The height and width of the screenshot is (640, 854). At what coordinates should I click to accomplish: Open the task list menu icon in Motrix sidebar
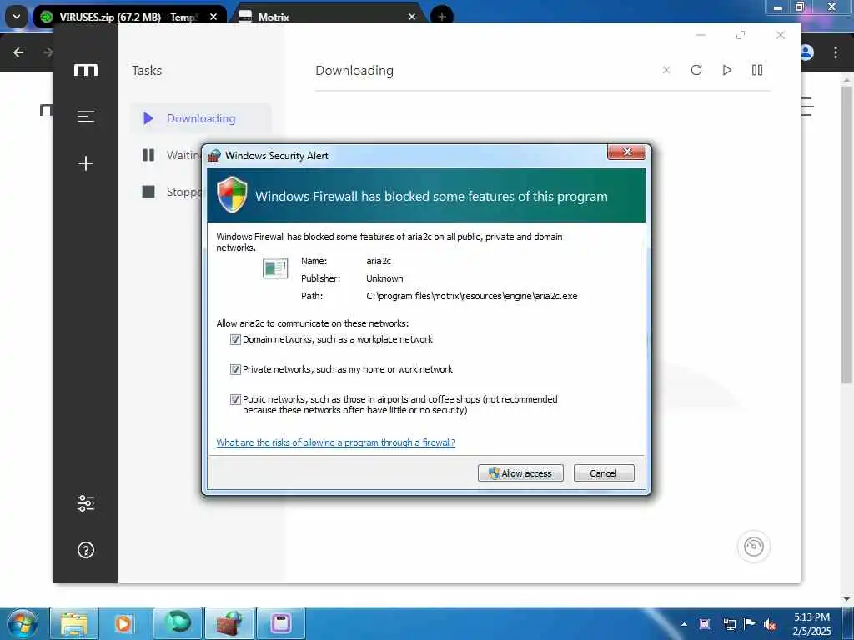tap(86, 117)
